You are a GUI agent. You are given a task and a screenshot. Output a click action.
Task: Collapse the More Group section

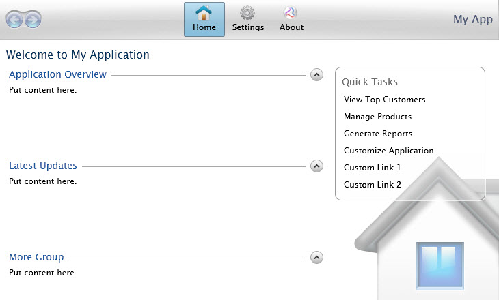(x=316, y=258)
